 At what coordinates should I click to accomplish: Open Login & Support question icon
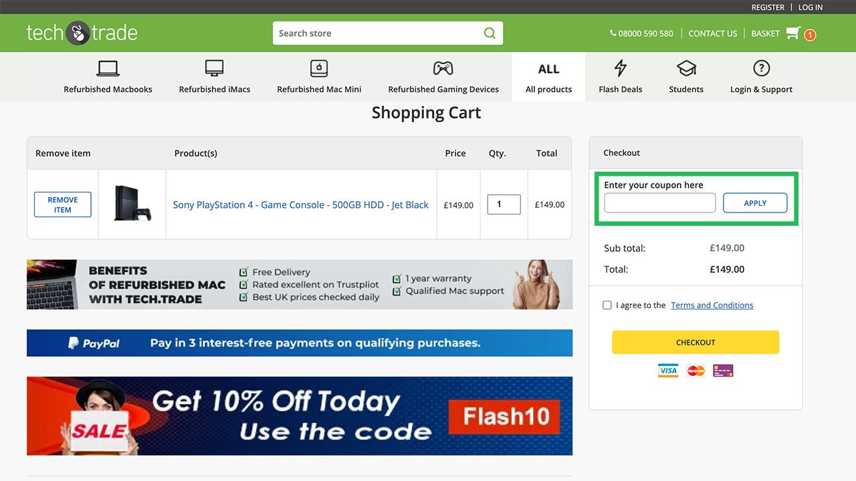[x=761, y=68]
